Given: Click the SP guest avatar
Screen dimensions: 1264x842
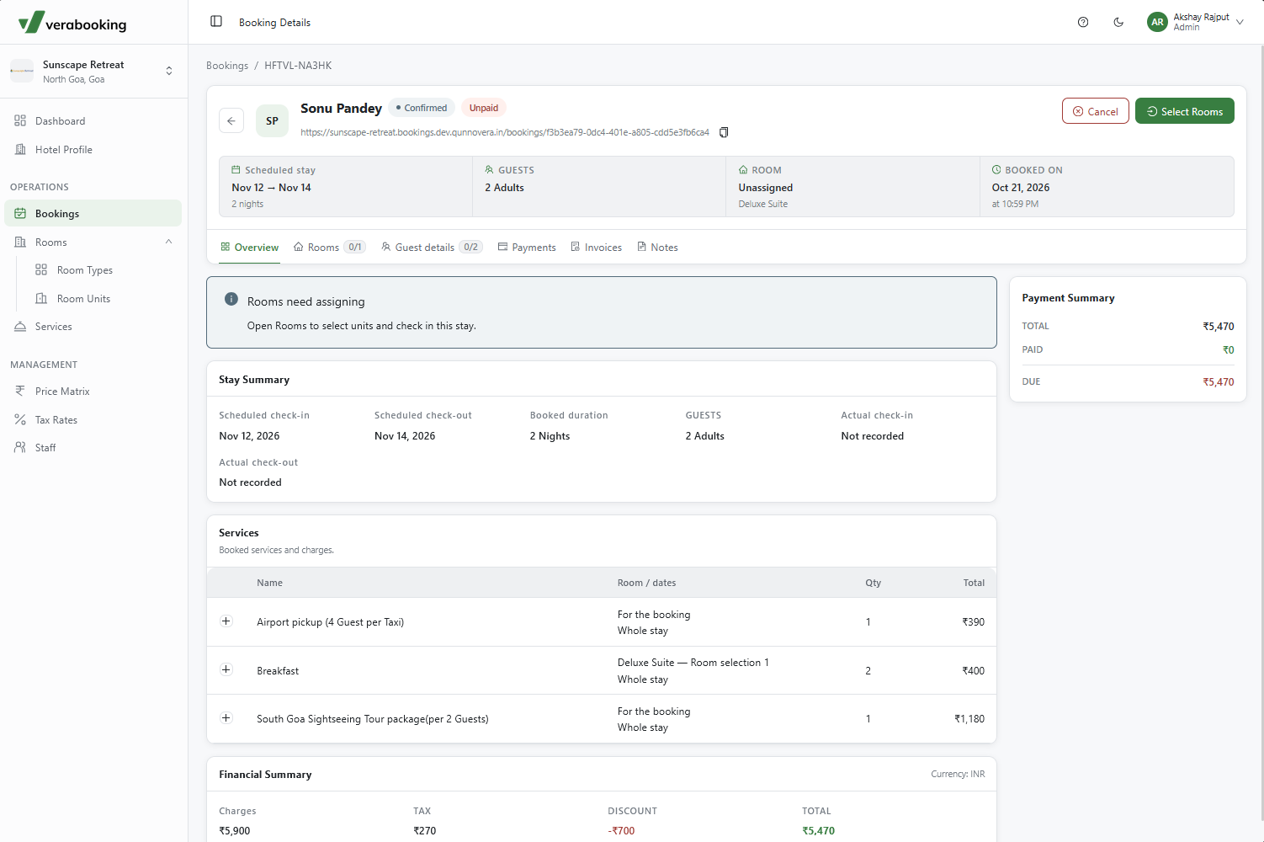Looking at the screenshot, I should click(x=272, y=120).
